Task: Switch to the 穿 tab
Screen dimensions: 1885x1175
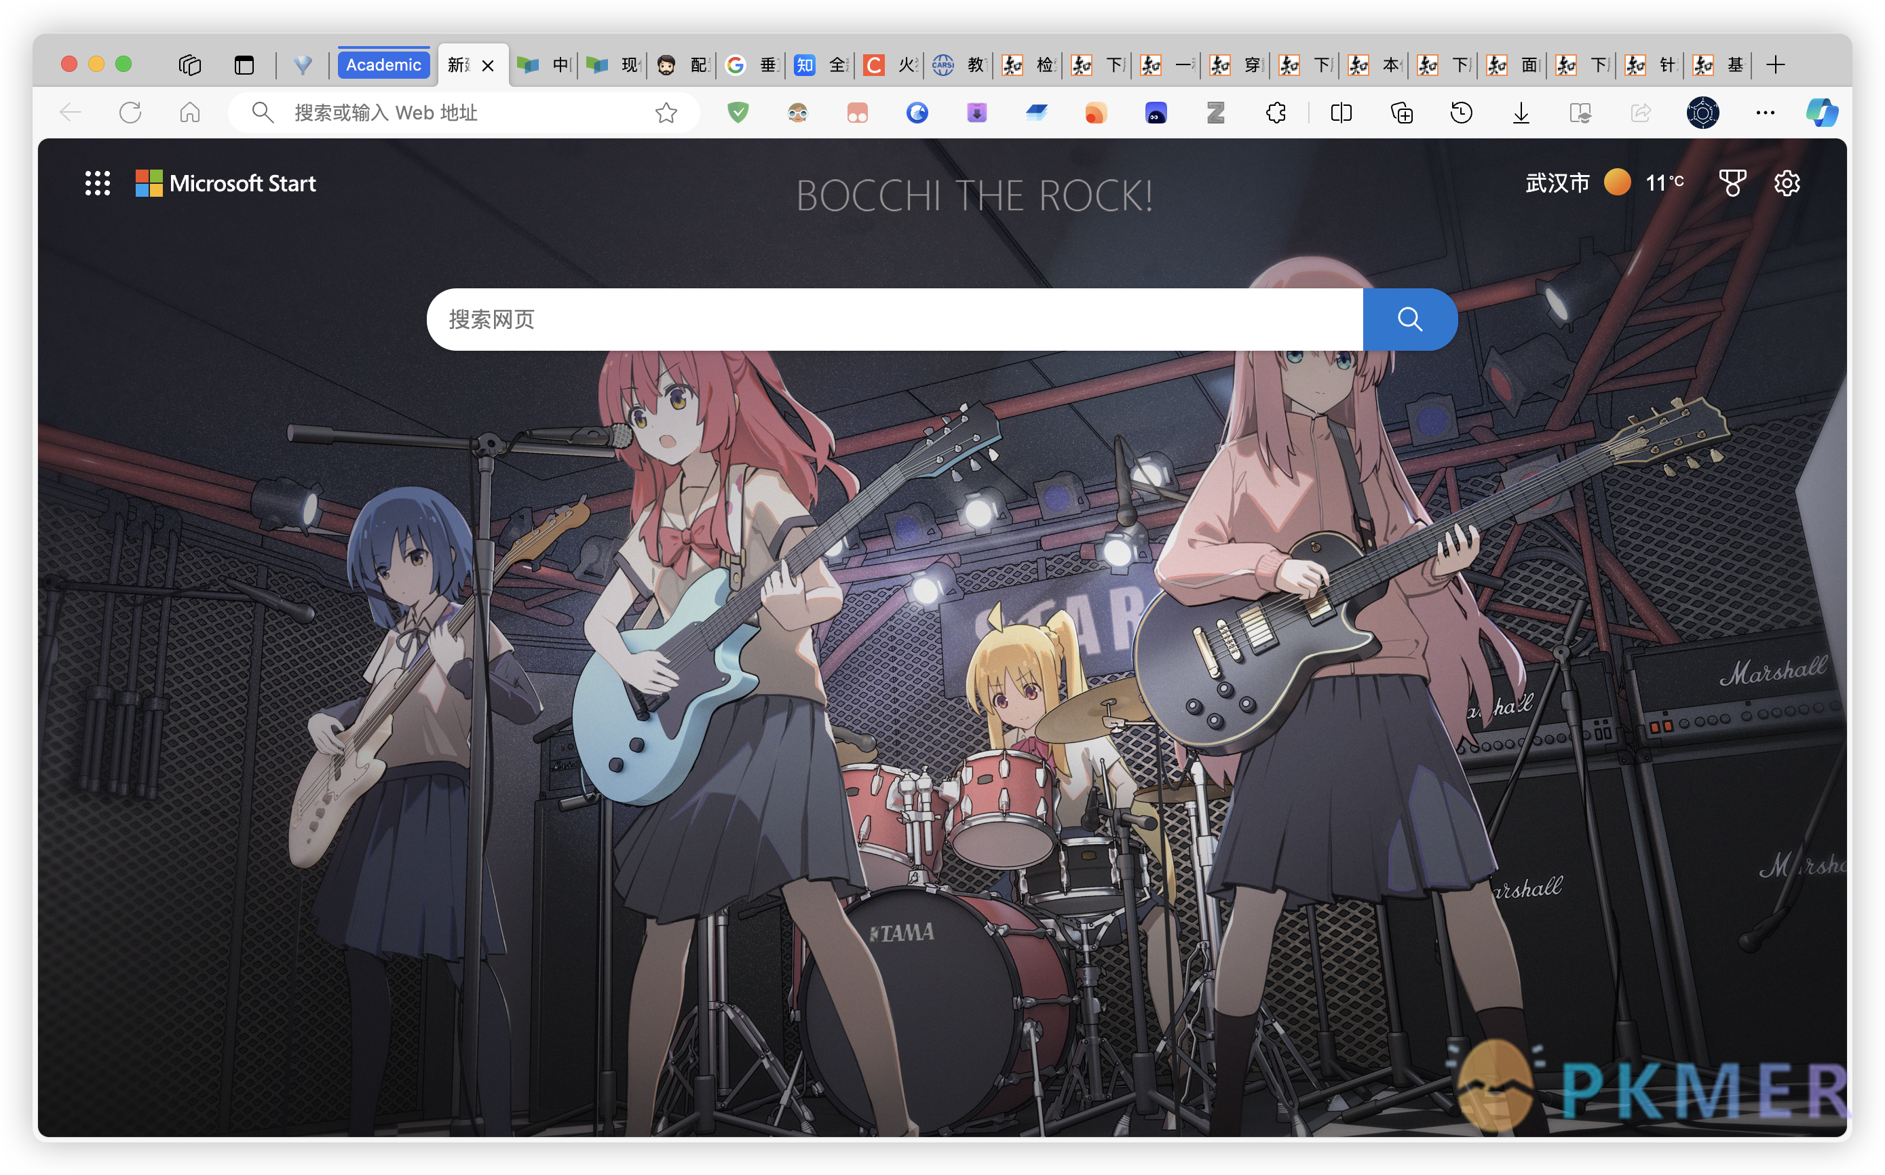Action: tap(1236, 65)
